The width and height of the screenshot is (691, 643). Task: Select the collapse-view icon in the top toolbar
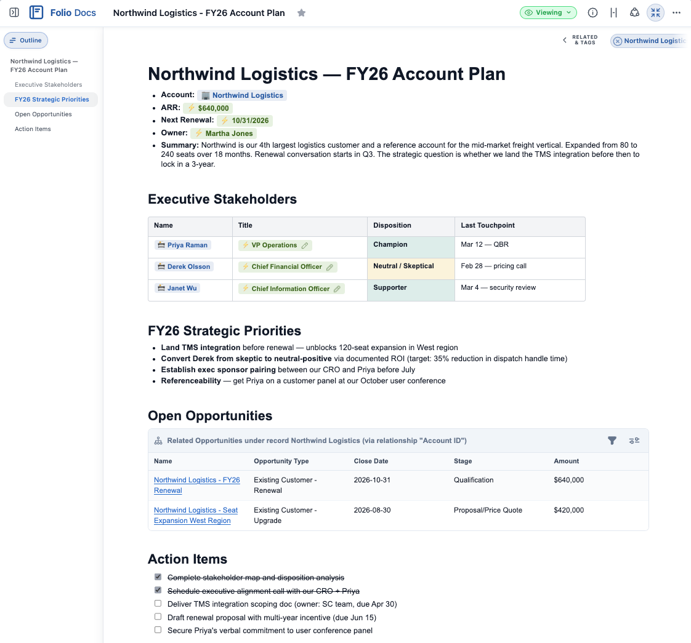[x=655, y=12]
